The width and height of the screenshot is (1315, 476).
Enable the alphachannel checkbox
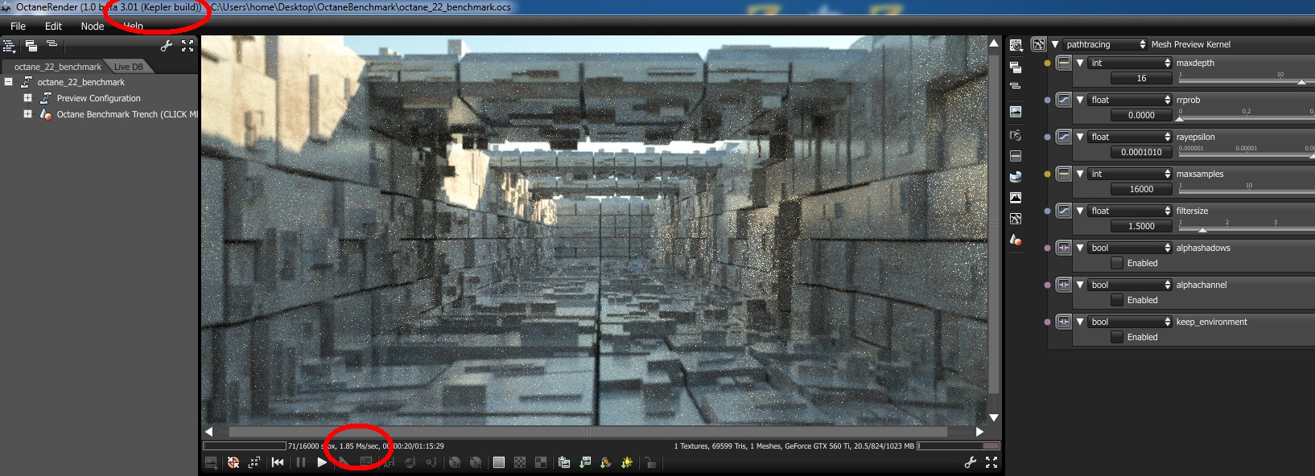pyautogui.click(x=1117, y=300)
